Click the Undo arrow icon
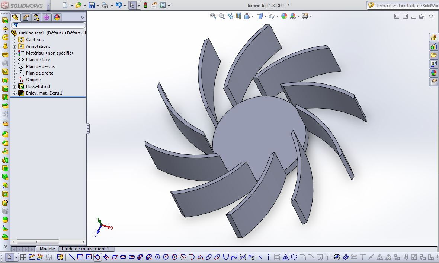This screenshot has height=263, width=439. 119,5
